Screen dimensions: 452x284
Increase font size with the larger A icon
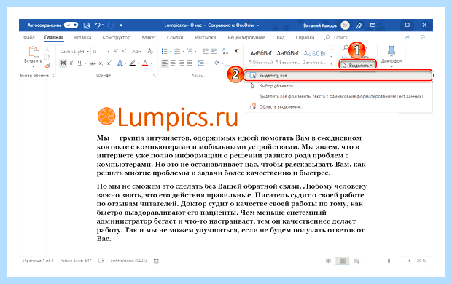point(116,51)
